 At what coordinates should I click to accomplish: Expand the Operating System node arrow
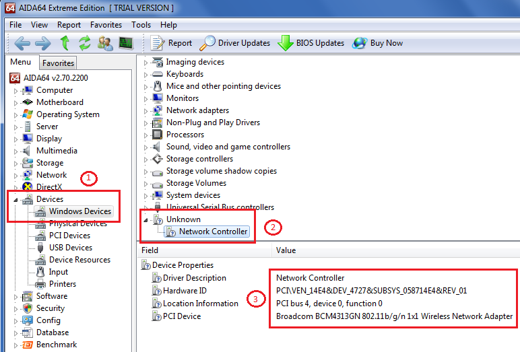15,115
